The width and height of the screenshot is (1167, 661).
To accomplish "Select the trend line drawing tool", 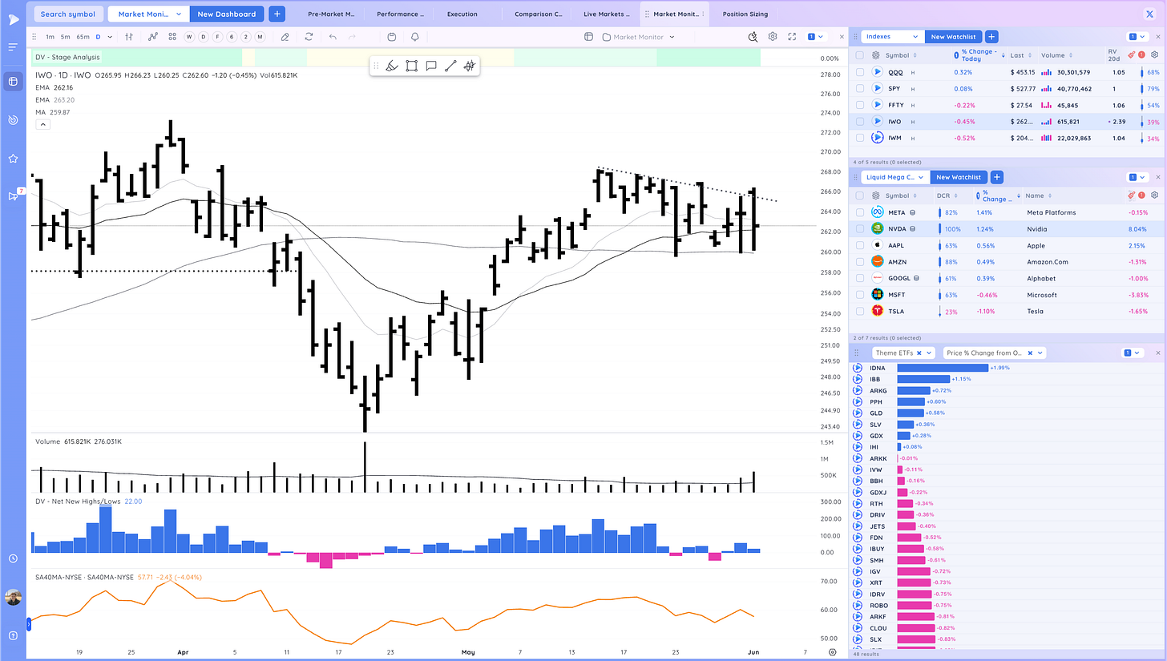I will (450, 66).
